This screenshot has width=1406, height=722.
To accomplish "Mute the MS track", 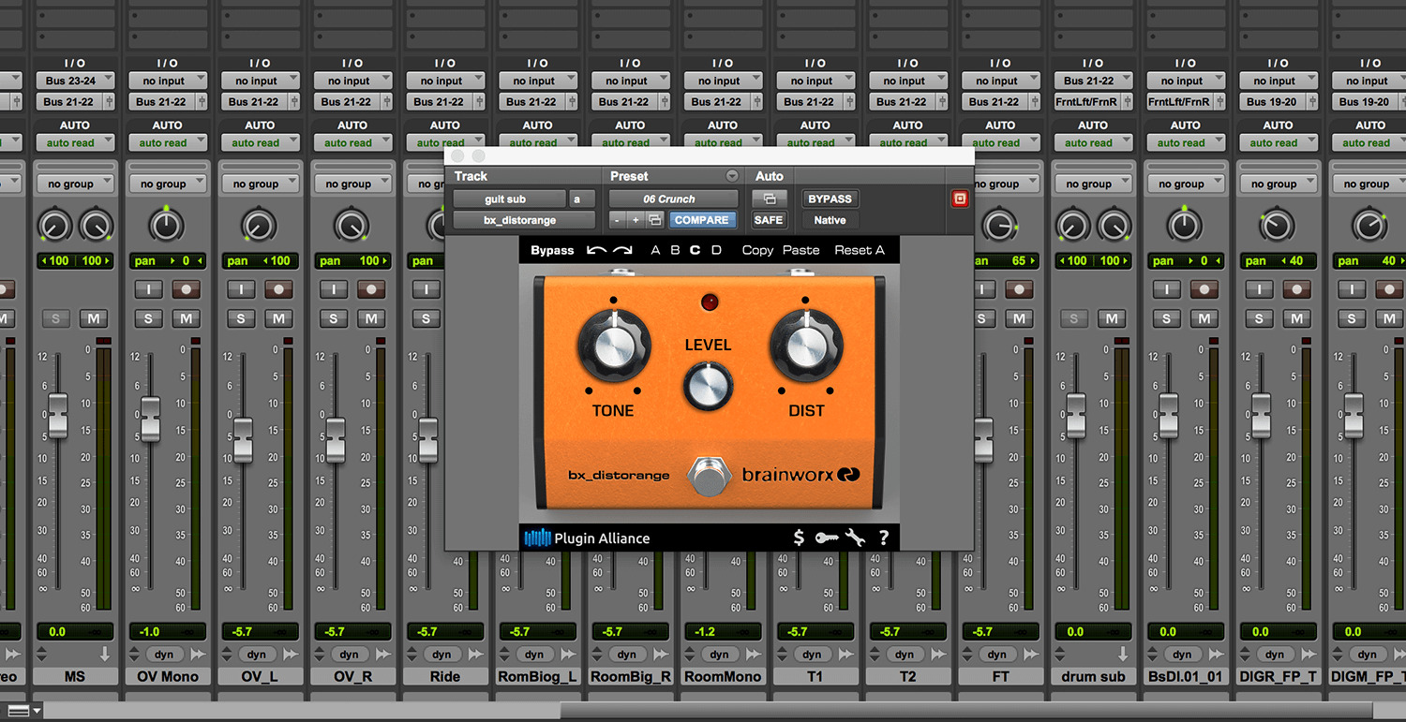I will [93, 319].
